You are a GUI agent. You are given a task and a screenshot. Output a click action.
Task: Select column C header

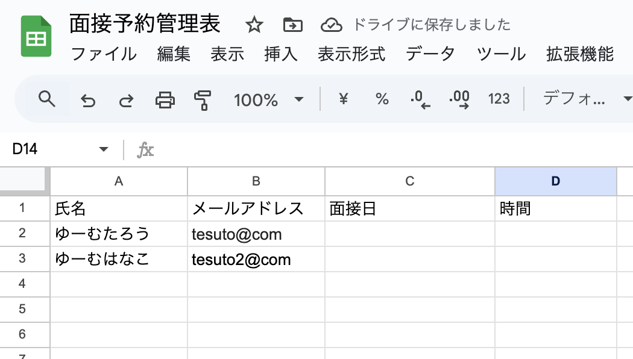(x=409, y=181)
